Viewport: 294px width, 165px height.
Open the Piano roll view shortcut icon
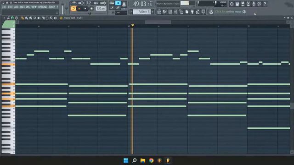point(164,12)
